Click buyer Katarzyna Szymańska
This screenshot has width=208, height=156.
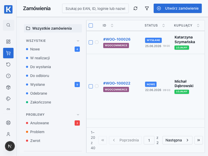[x=185, y=40]
